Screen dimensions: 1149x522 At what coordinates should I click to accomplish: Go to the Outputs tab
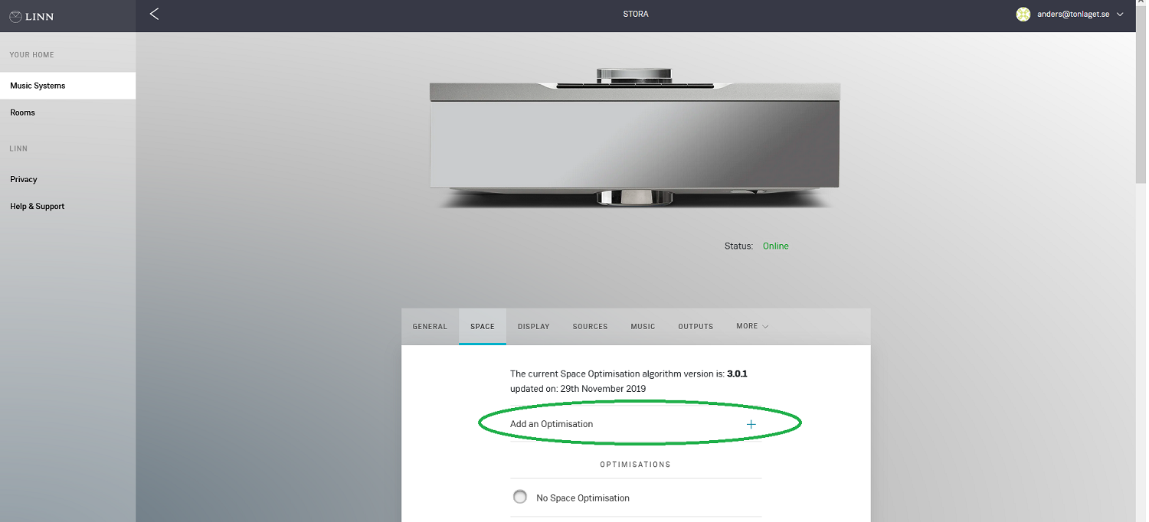coord(696,326)
